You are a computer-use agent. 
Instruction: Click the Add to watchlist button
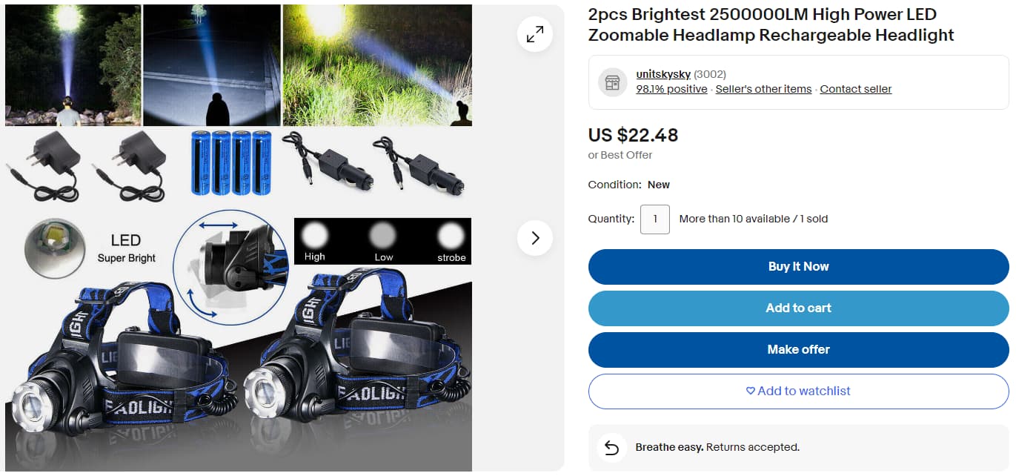click(x=799, y=391)
